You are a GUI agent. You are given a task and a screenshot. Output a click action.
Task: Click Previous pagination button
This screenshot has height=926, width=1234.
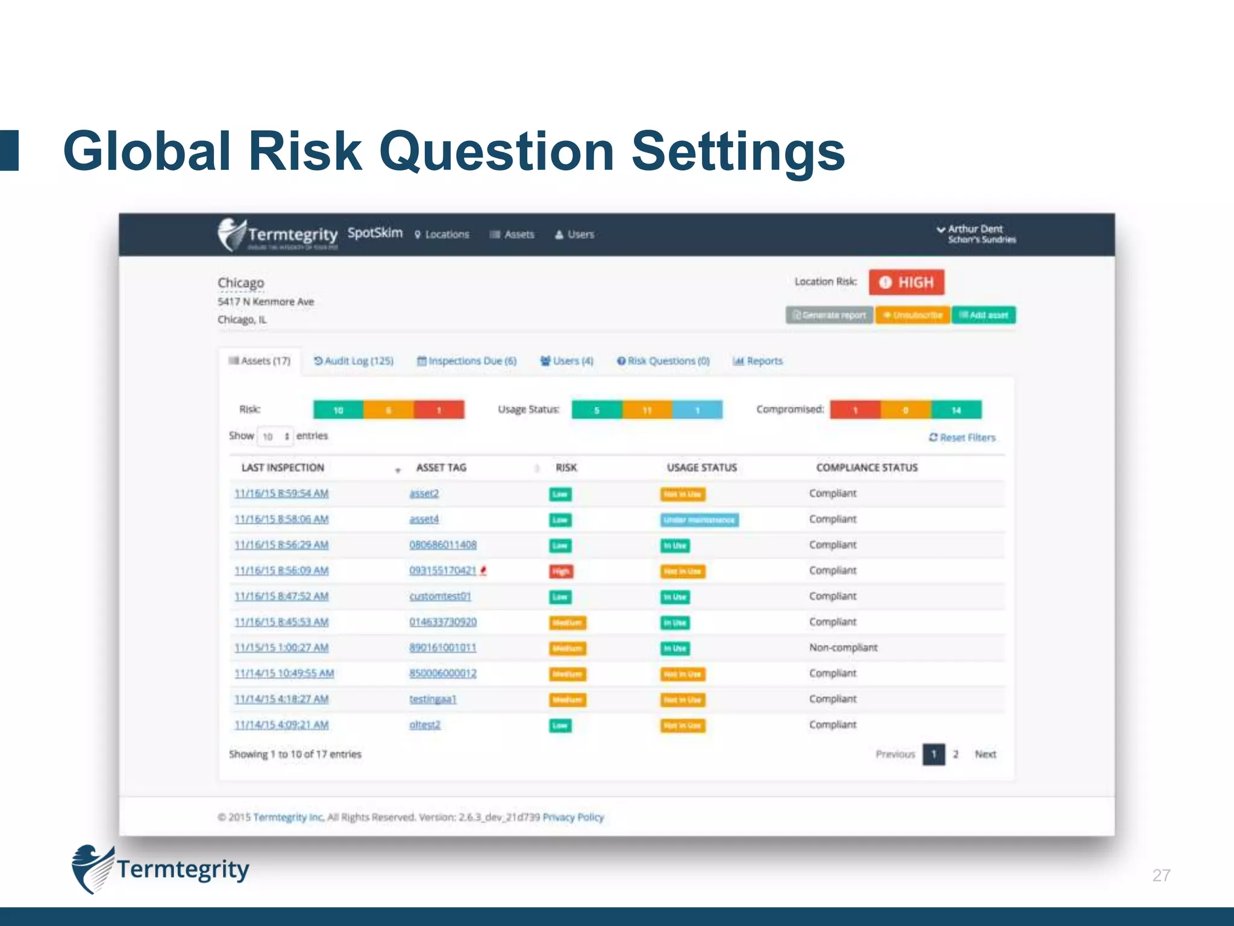[895, 754]
